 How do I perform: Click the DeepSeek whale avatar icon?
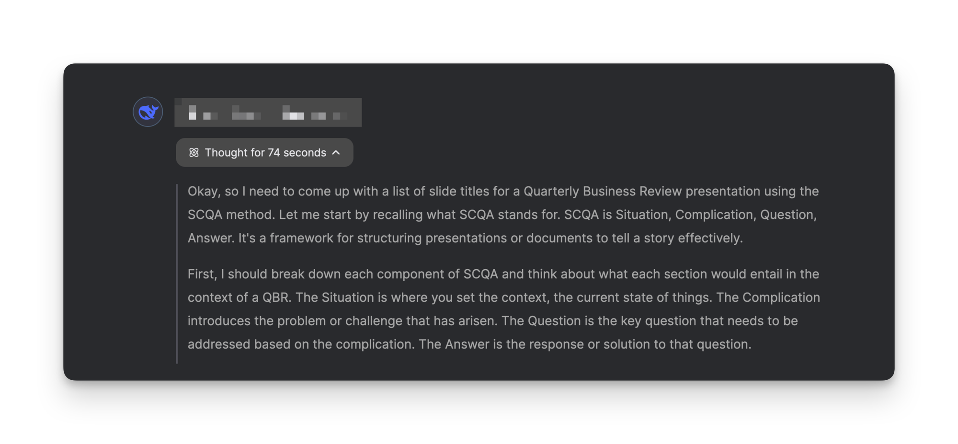pos(148,112)
